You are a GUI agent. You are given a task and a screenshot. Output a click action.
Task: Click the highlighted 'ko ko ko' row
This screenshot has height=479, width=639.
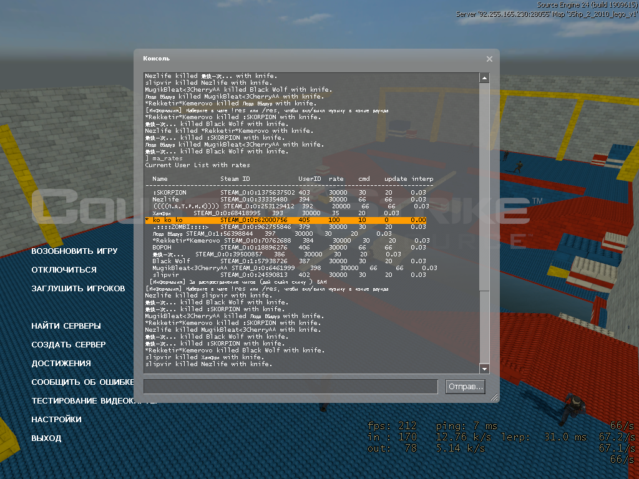pos(286,220)
